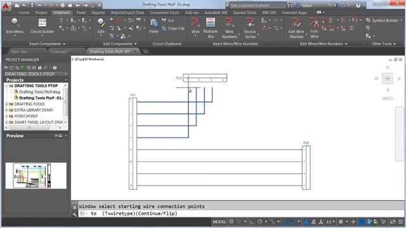
Task: Toggle polar tracking in status bar
Action: pyautogui.click(x=259, y=222)
